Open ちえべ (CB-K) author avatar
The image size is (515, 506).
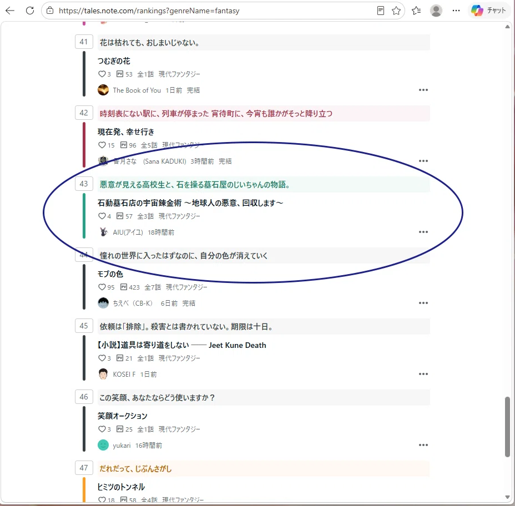point(103,303)
